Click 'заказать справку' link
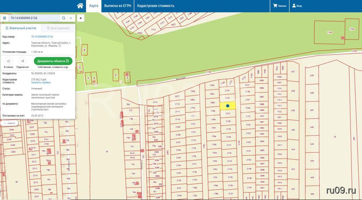The height and width of the screenshot is (200, 362). pos(41,82)
